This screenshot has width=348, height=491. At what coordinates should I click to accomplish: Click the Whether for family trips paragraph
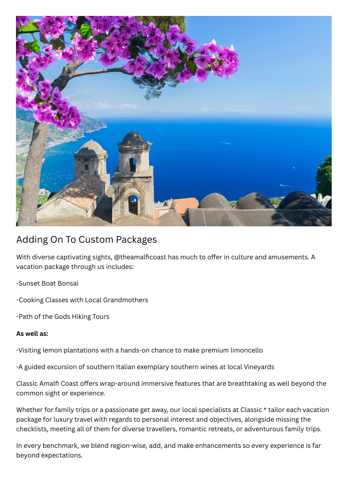[x=173, y=419]
